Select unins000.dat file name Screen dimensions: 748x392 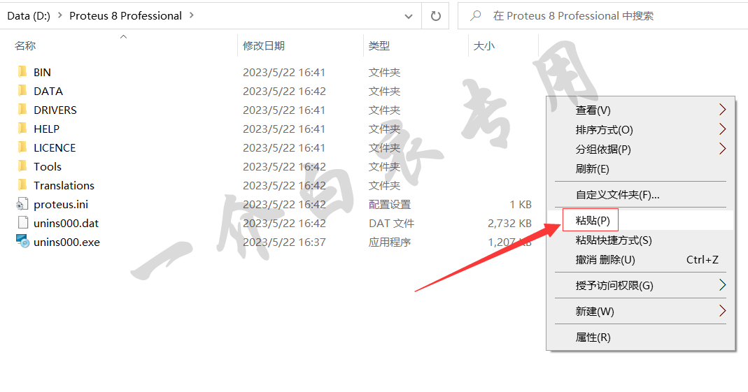(x=66, y=223)
